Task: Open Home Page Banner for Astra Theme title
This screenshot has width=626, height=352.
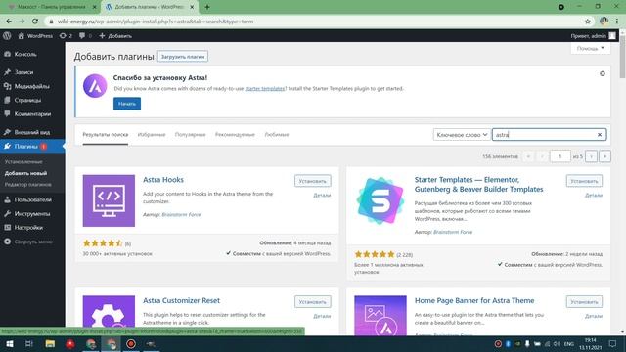Action: 474,300
